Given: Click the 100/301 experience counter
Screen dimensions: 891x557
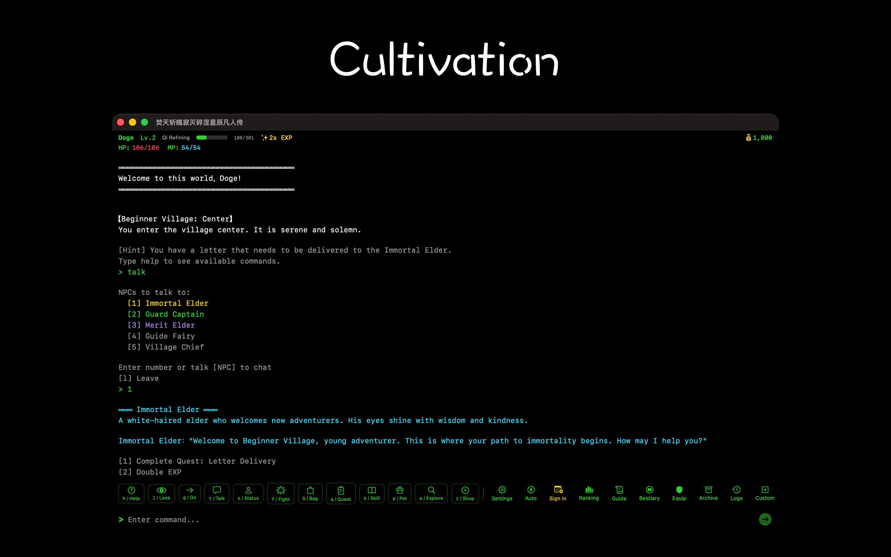Looking at the screenshot, I should coord(244,138).
